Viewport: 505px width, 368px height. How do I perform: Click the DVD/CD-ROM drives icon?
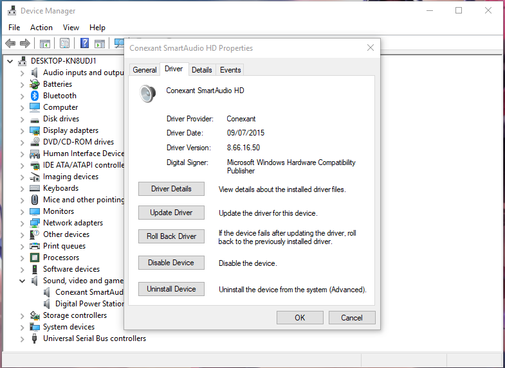point(35,142)
